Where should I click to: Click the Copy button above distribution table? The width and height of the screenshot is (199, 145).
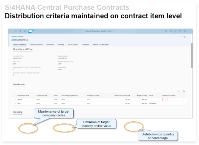point(178,91)
